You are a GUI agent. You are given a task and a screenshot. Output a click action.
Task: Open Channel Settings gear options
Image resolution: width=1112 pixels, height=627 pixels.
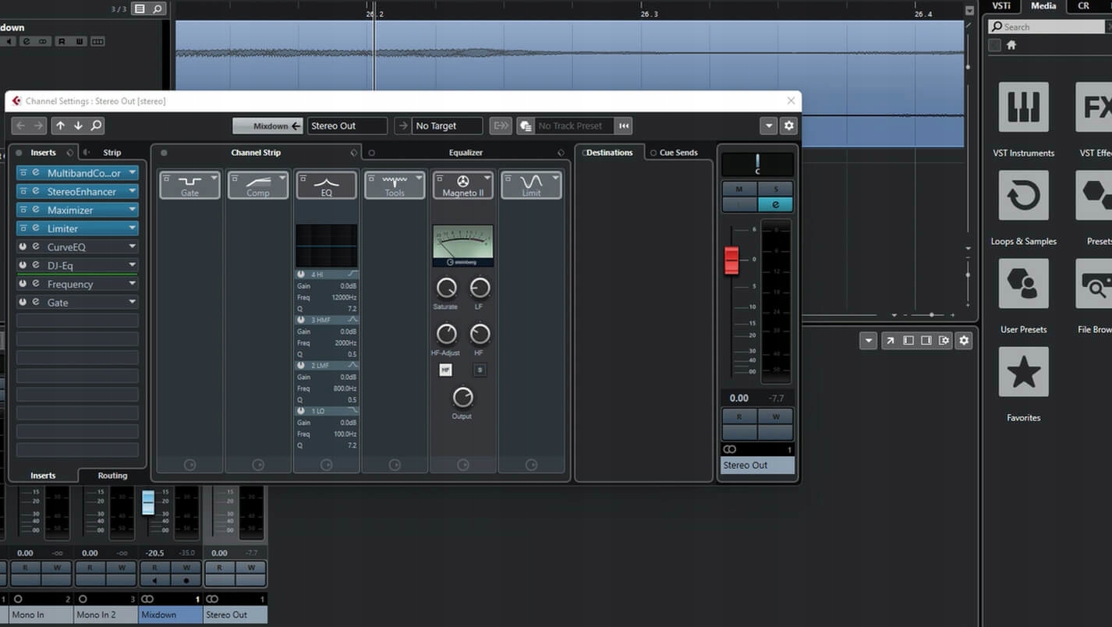click(x=788, y=126)
